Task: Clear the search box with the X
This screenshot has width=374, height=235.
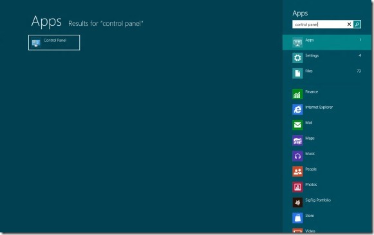Action: 349,24
